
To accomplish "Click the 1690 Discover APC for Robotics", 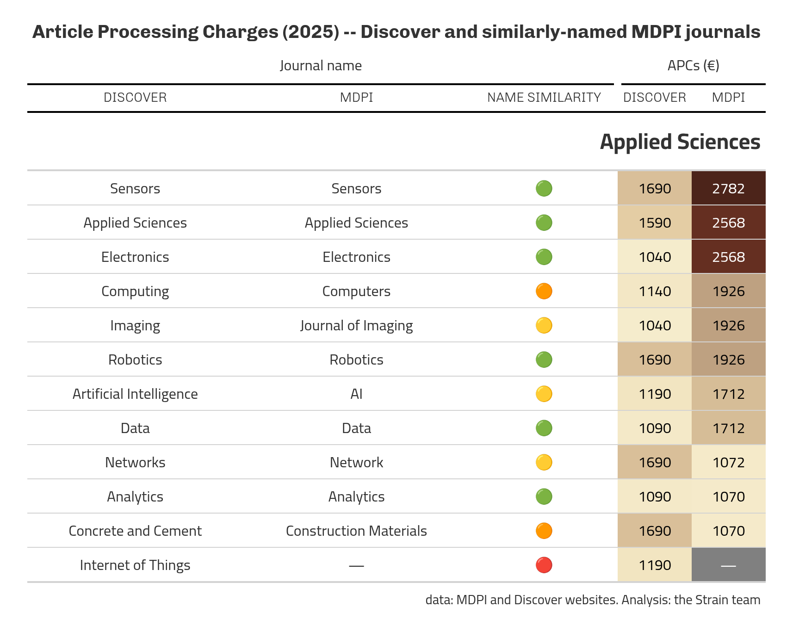I will [655, 359].
